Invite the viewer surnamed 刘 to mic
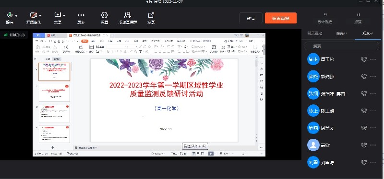The height and width of the screenshot is (179, 384). click(x=364, y=162)
